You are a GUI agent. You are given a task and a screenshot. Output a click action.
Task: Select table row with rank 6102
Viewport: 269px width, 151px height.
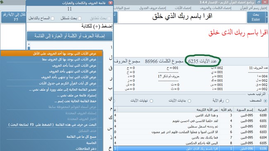click(x=191, y=126)
